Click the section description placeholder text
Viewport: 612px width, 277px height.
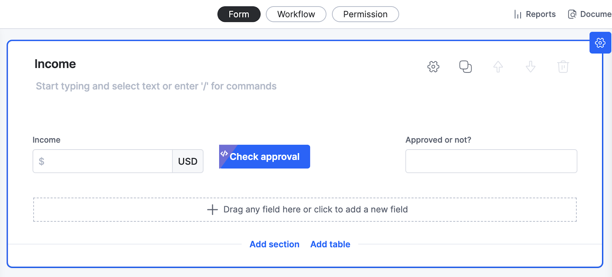tap(156, 86)
